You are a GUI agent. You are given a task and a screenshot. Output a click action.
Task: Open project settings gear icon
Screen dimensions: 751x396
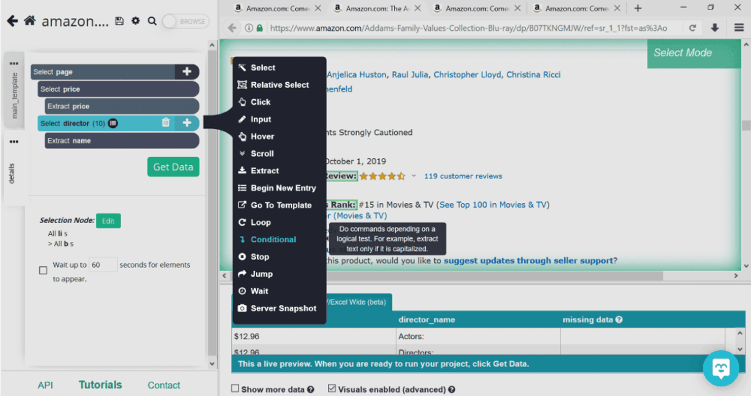(x=135, y=21)
